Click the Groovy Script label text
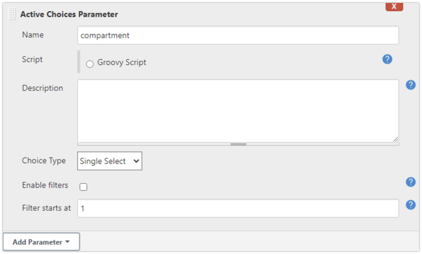Viewport: 422px width, 254px height. tap(122, 62)
